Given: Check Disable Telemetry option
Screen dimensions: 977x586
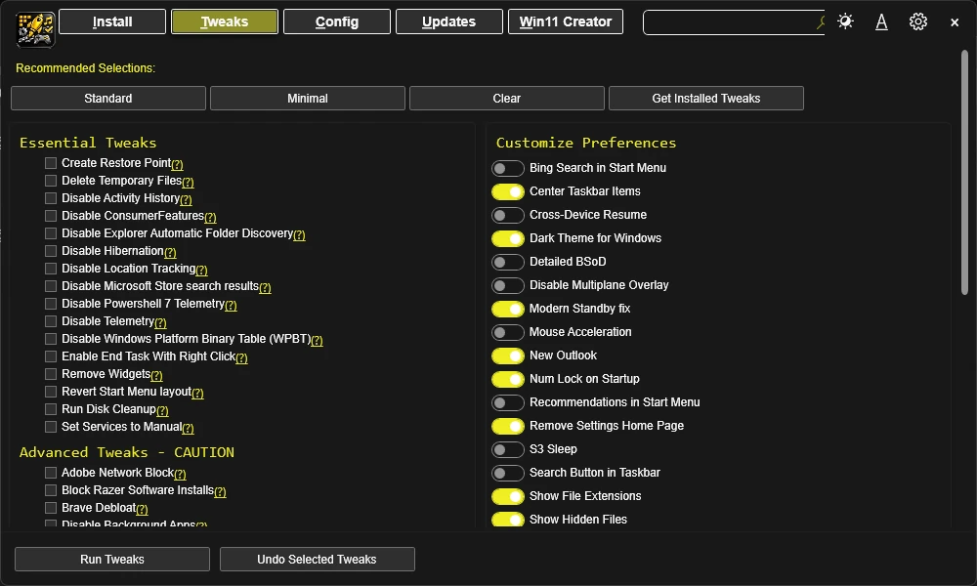Looking at the screenshot, I should click(x=51, y=321).
